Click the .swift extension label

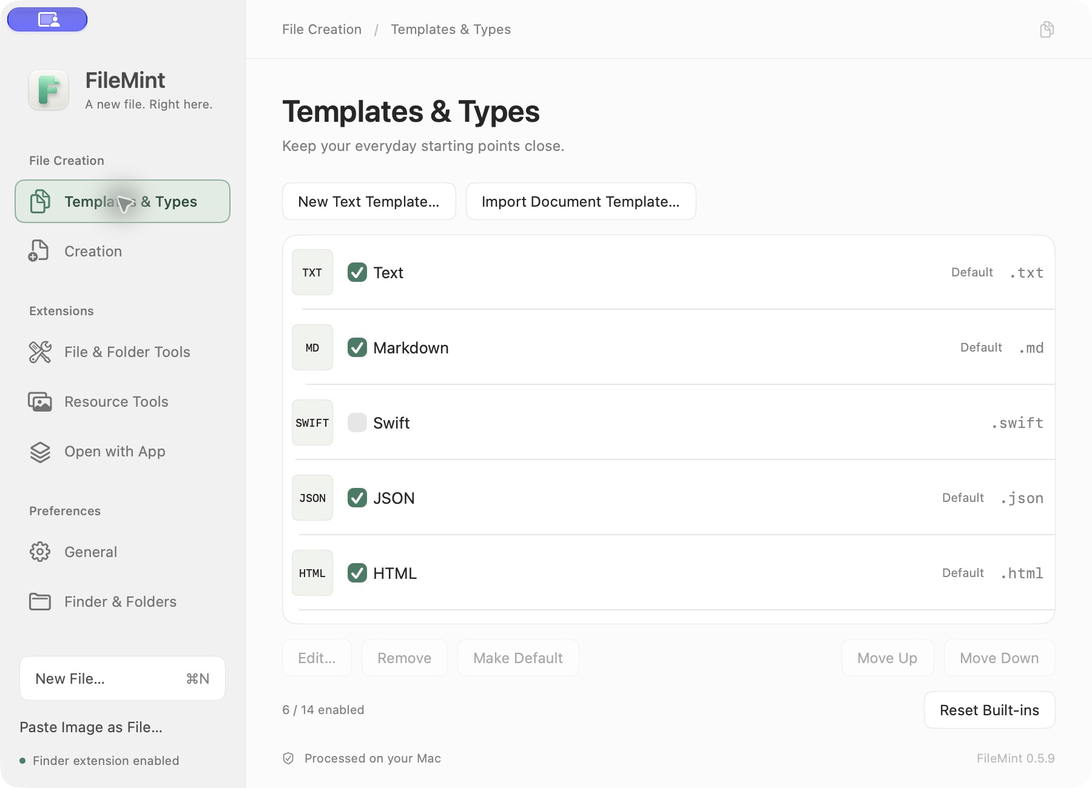pos(1017,422)
